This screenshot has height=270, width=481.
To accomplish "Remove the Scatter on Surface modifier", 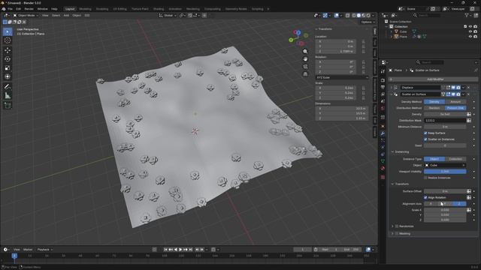I will click(468, 94).
